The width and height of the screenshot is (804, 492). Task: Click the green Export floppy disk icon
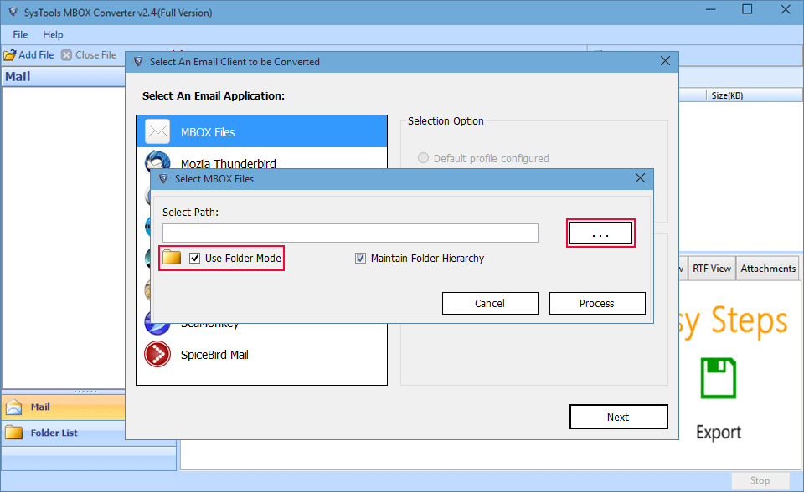[719, 378]
